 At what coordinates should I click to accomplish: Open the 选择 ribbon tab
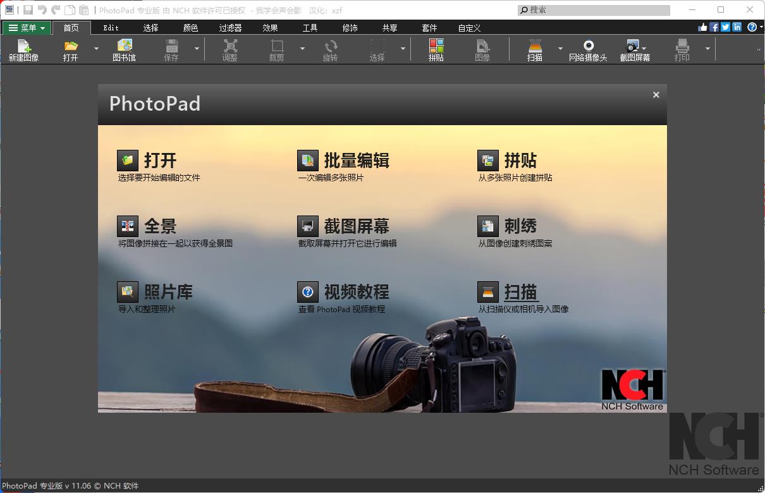[151, 28]
